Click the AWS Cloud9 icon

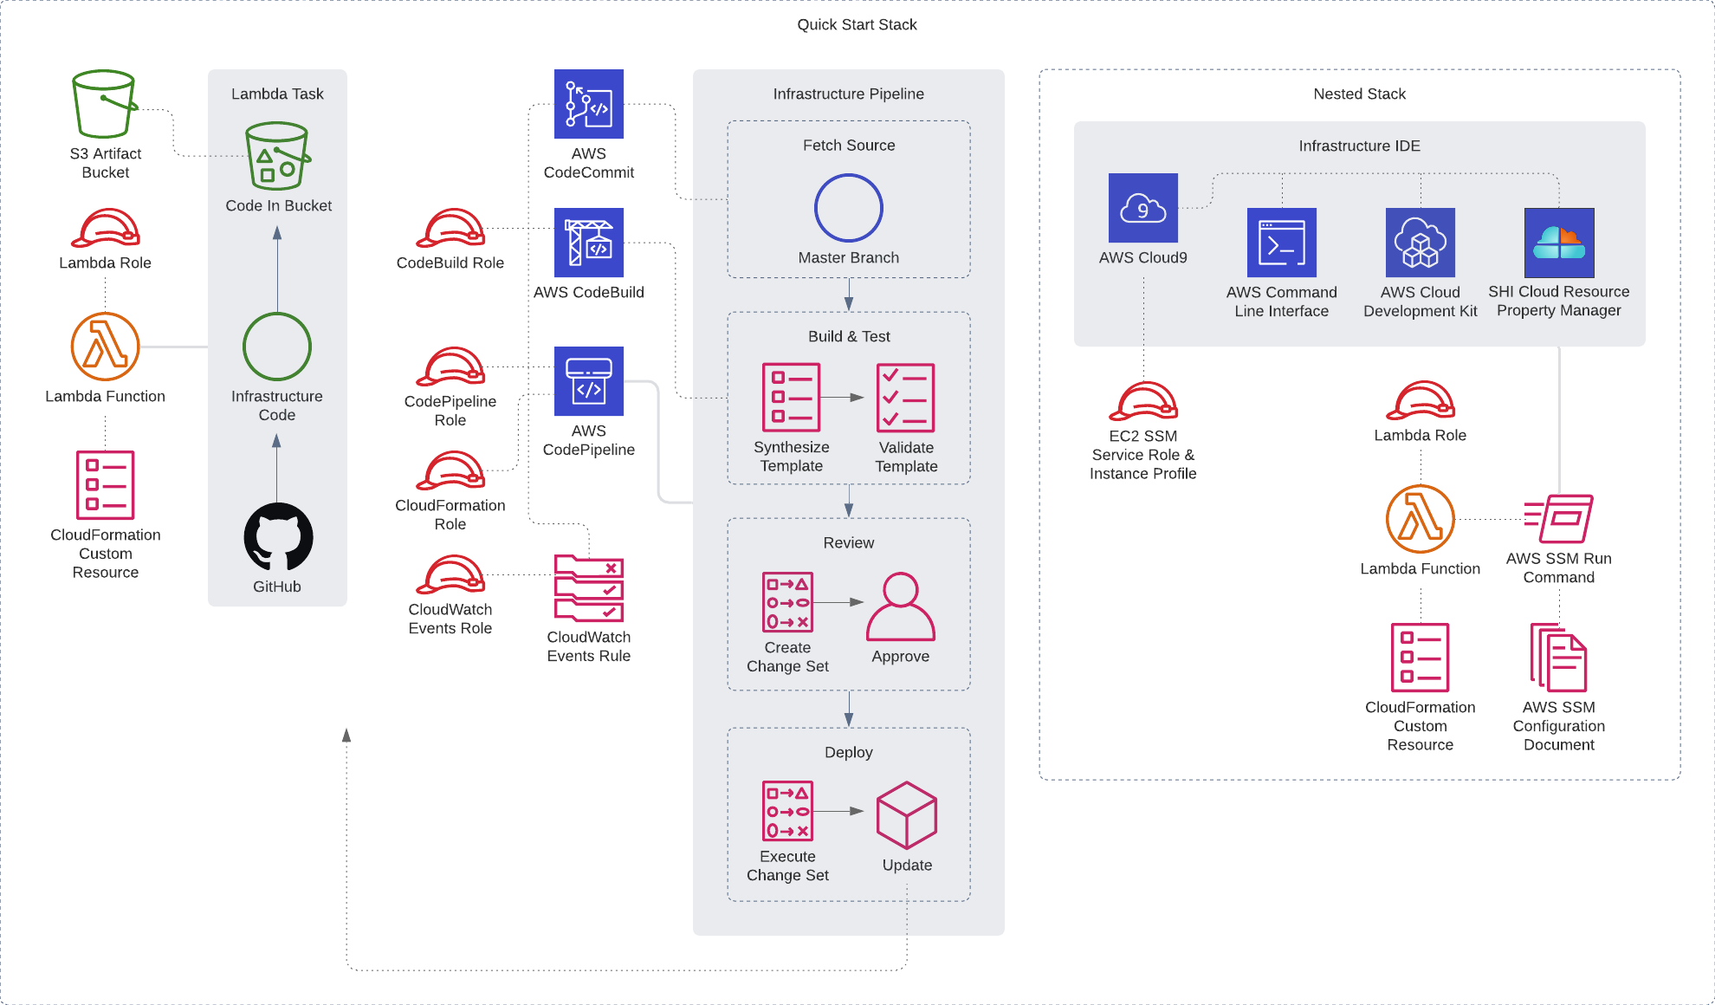(1143, 208)
